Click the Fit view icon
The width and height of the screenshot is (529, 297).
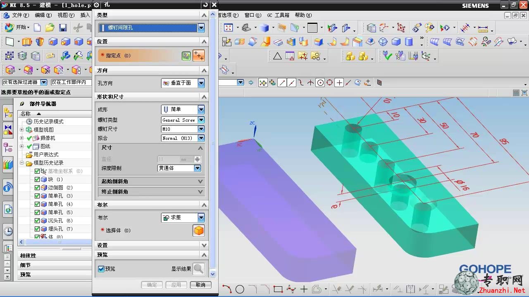click(229, 28)
